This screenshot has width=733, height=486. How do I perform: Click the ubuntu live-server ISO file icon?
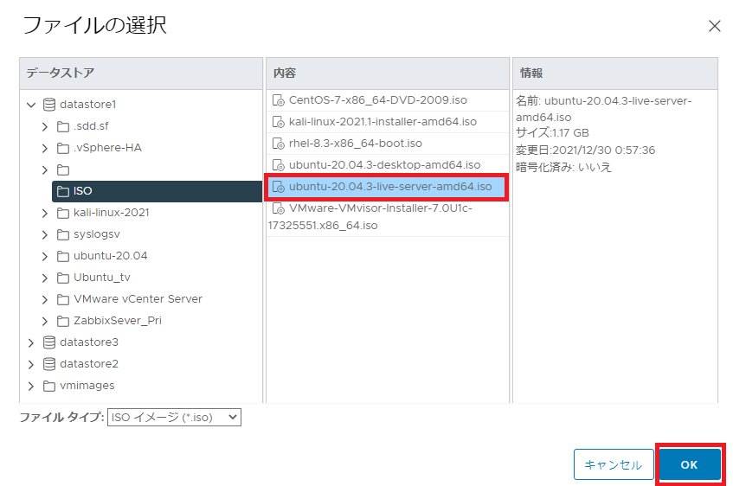point(278,187)
